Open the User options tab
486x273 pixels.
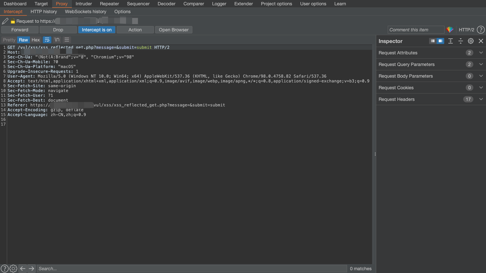313,4
